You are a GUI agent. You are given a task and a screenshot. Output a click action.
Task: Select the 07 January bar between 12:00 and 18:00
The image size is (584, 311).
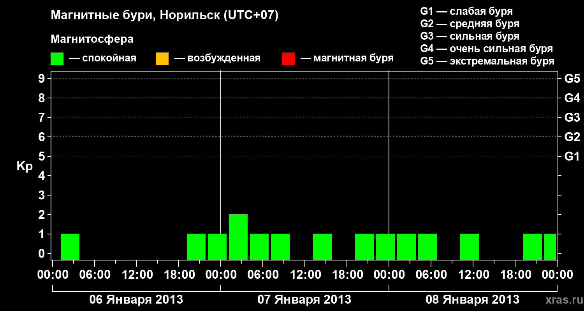pyautogui.click(x=322, y=246)
